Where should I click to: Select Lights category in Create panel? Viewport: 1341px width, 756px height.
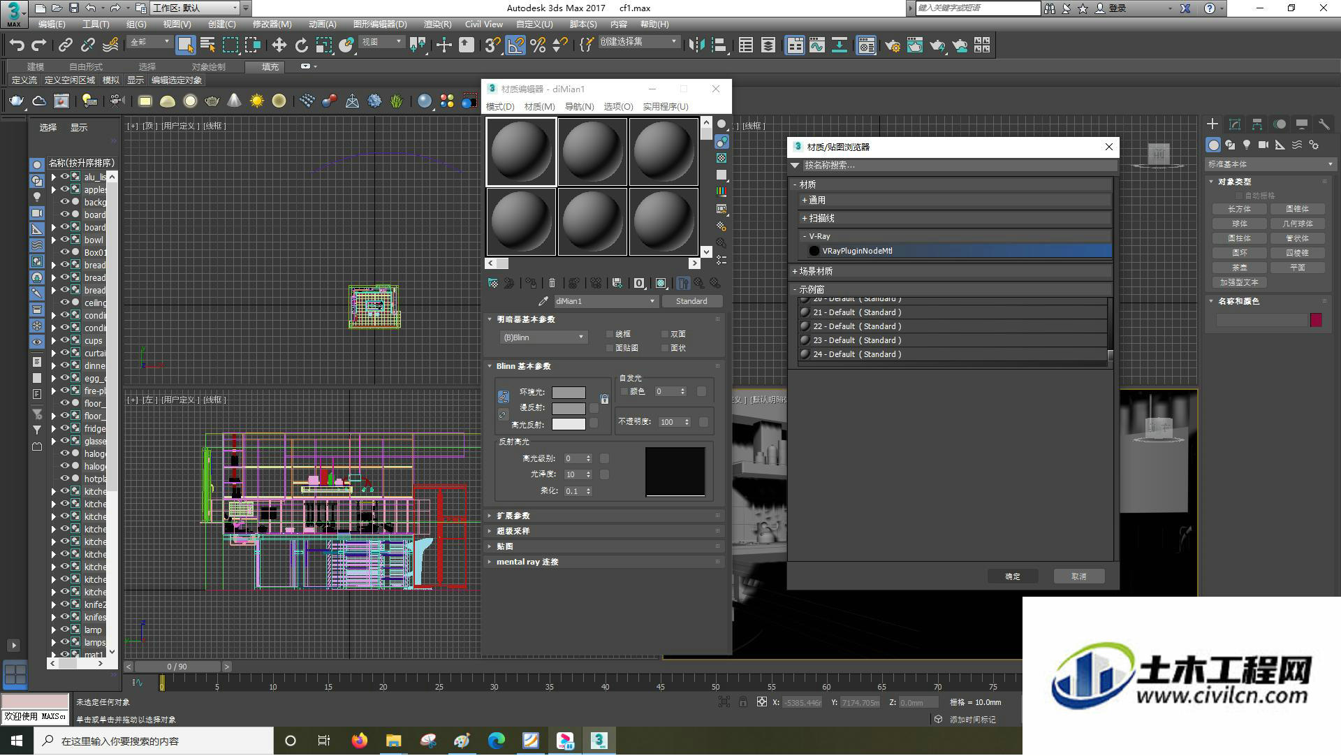pyautogui.click(x=1247, y=145)
